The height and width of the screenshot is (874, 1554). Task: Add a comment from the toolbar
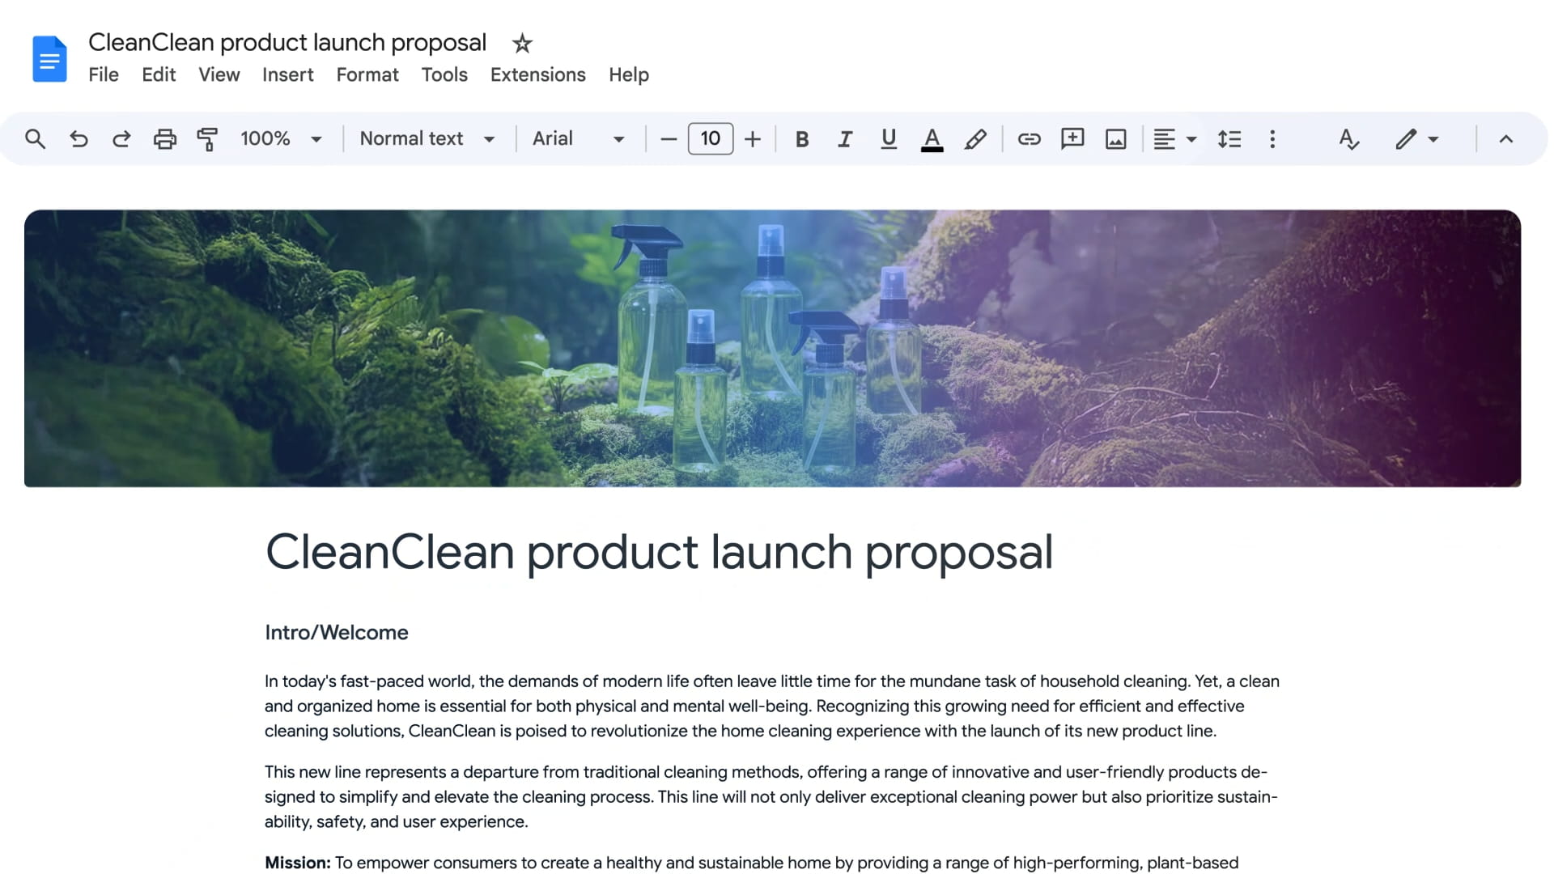coord(1072,139)
